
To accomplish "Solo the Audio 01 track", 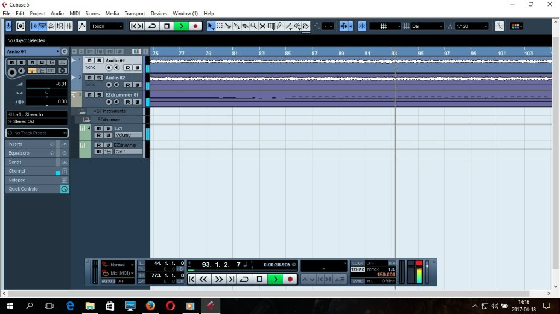I will tap(99, 60).
